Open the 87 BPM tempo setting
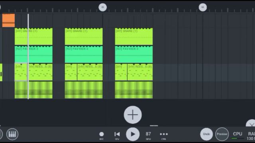The height and width of the screenshot is (143, 255). coord(148,135)
